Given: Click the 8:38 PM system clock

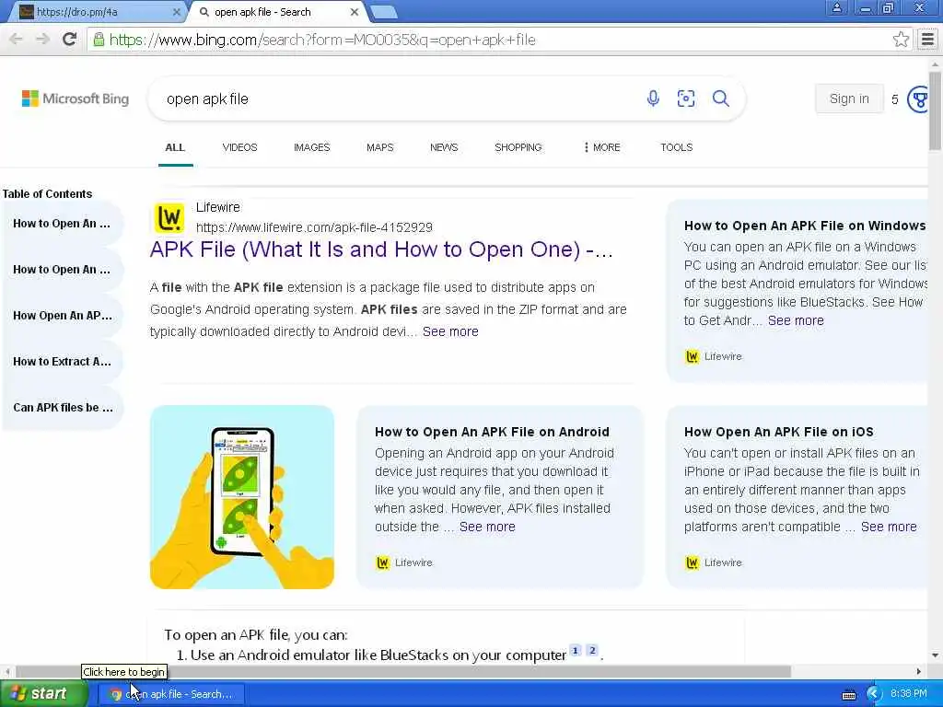Looking at the screenshot, I should [x=909, y=694].
